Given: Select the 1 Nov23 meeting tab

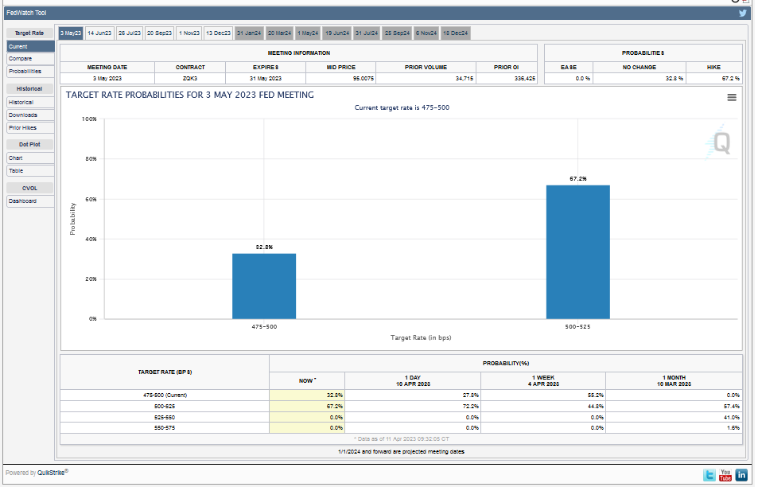Looking at the screenshot, I should [x=189, y=33].
